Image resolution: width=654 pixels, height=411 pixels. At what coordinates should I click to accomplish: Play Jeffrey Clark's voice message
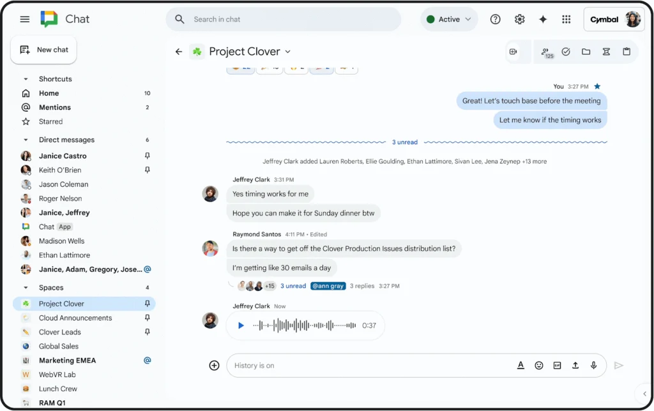click(x=241, y=325)
